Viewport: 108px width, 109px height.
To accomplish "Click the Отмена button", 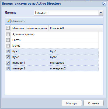I will [93, 103].
